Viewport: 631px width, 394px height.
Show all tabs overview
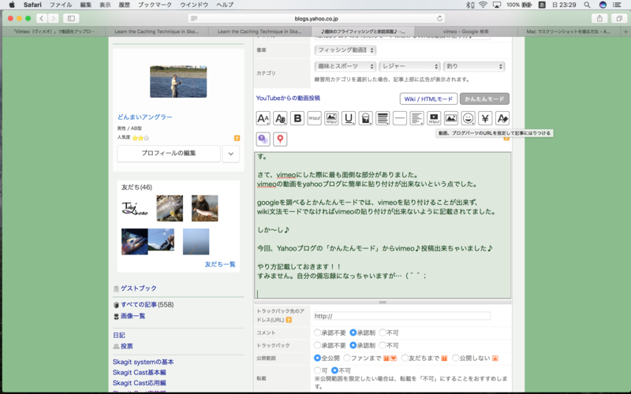[x=619, y=18]
